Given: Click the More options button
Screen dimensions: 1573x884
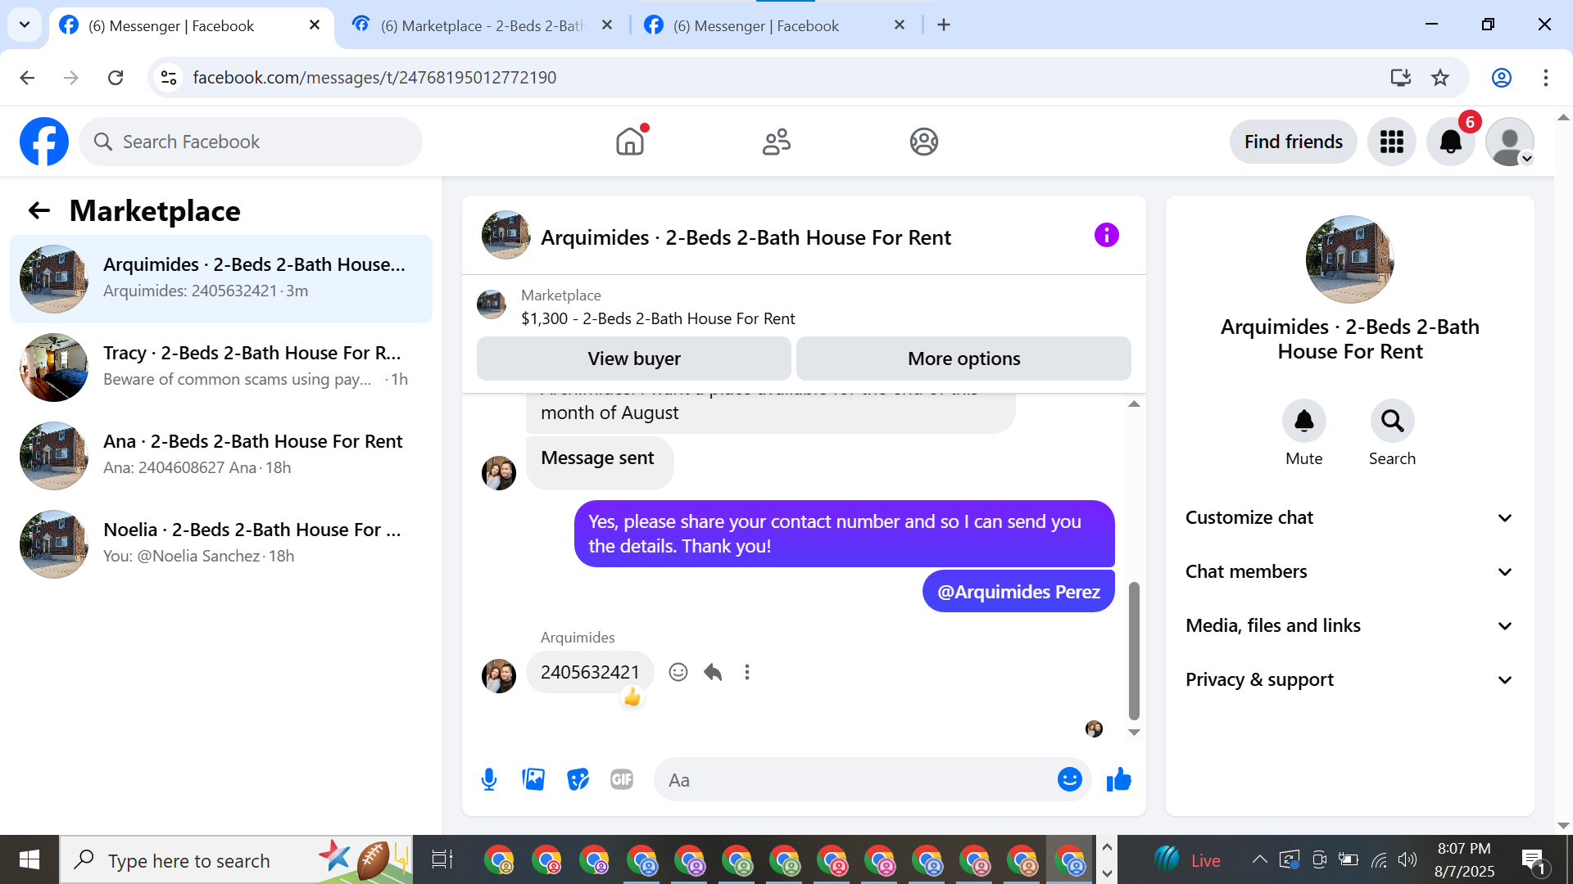Looking at the screenshot, I should [x=963, y=359].
